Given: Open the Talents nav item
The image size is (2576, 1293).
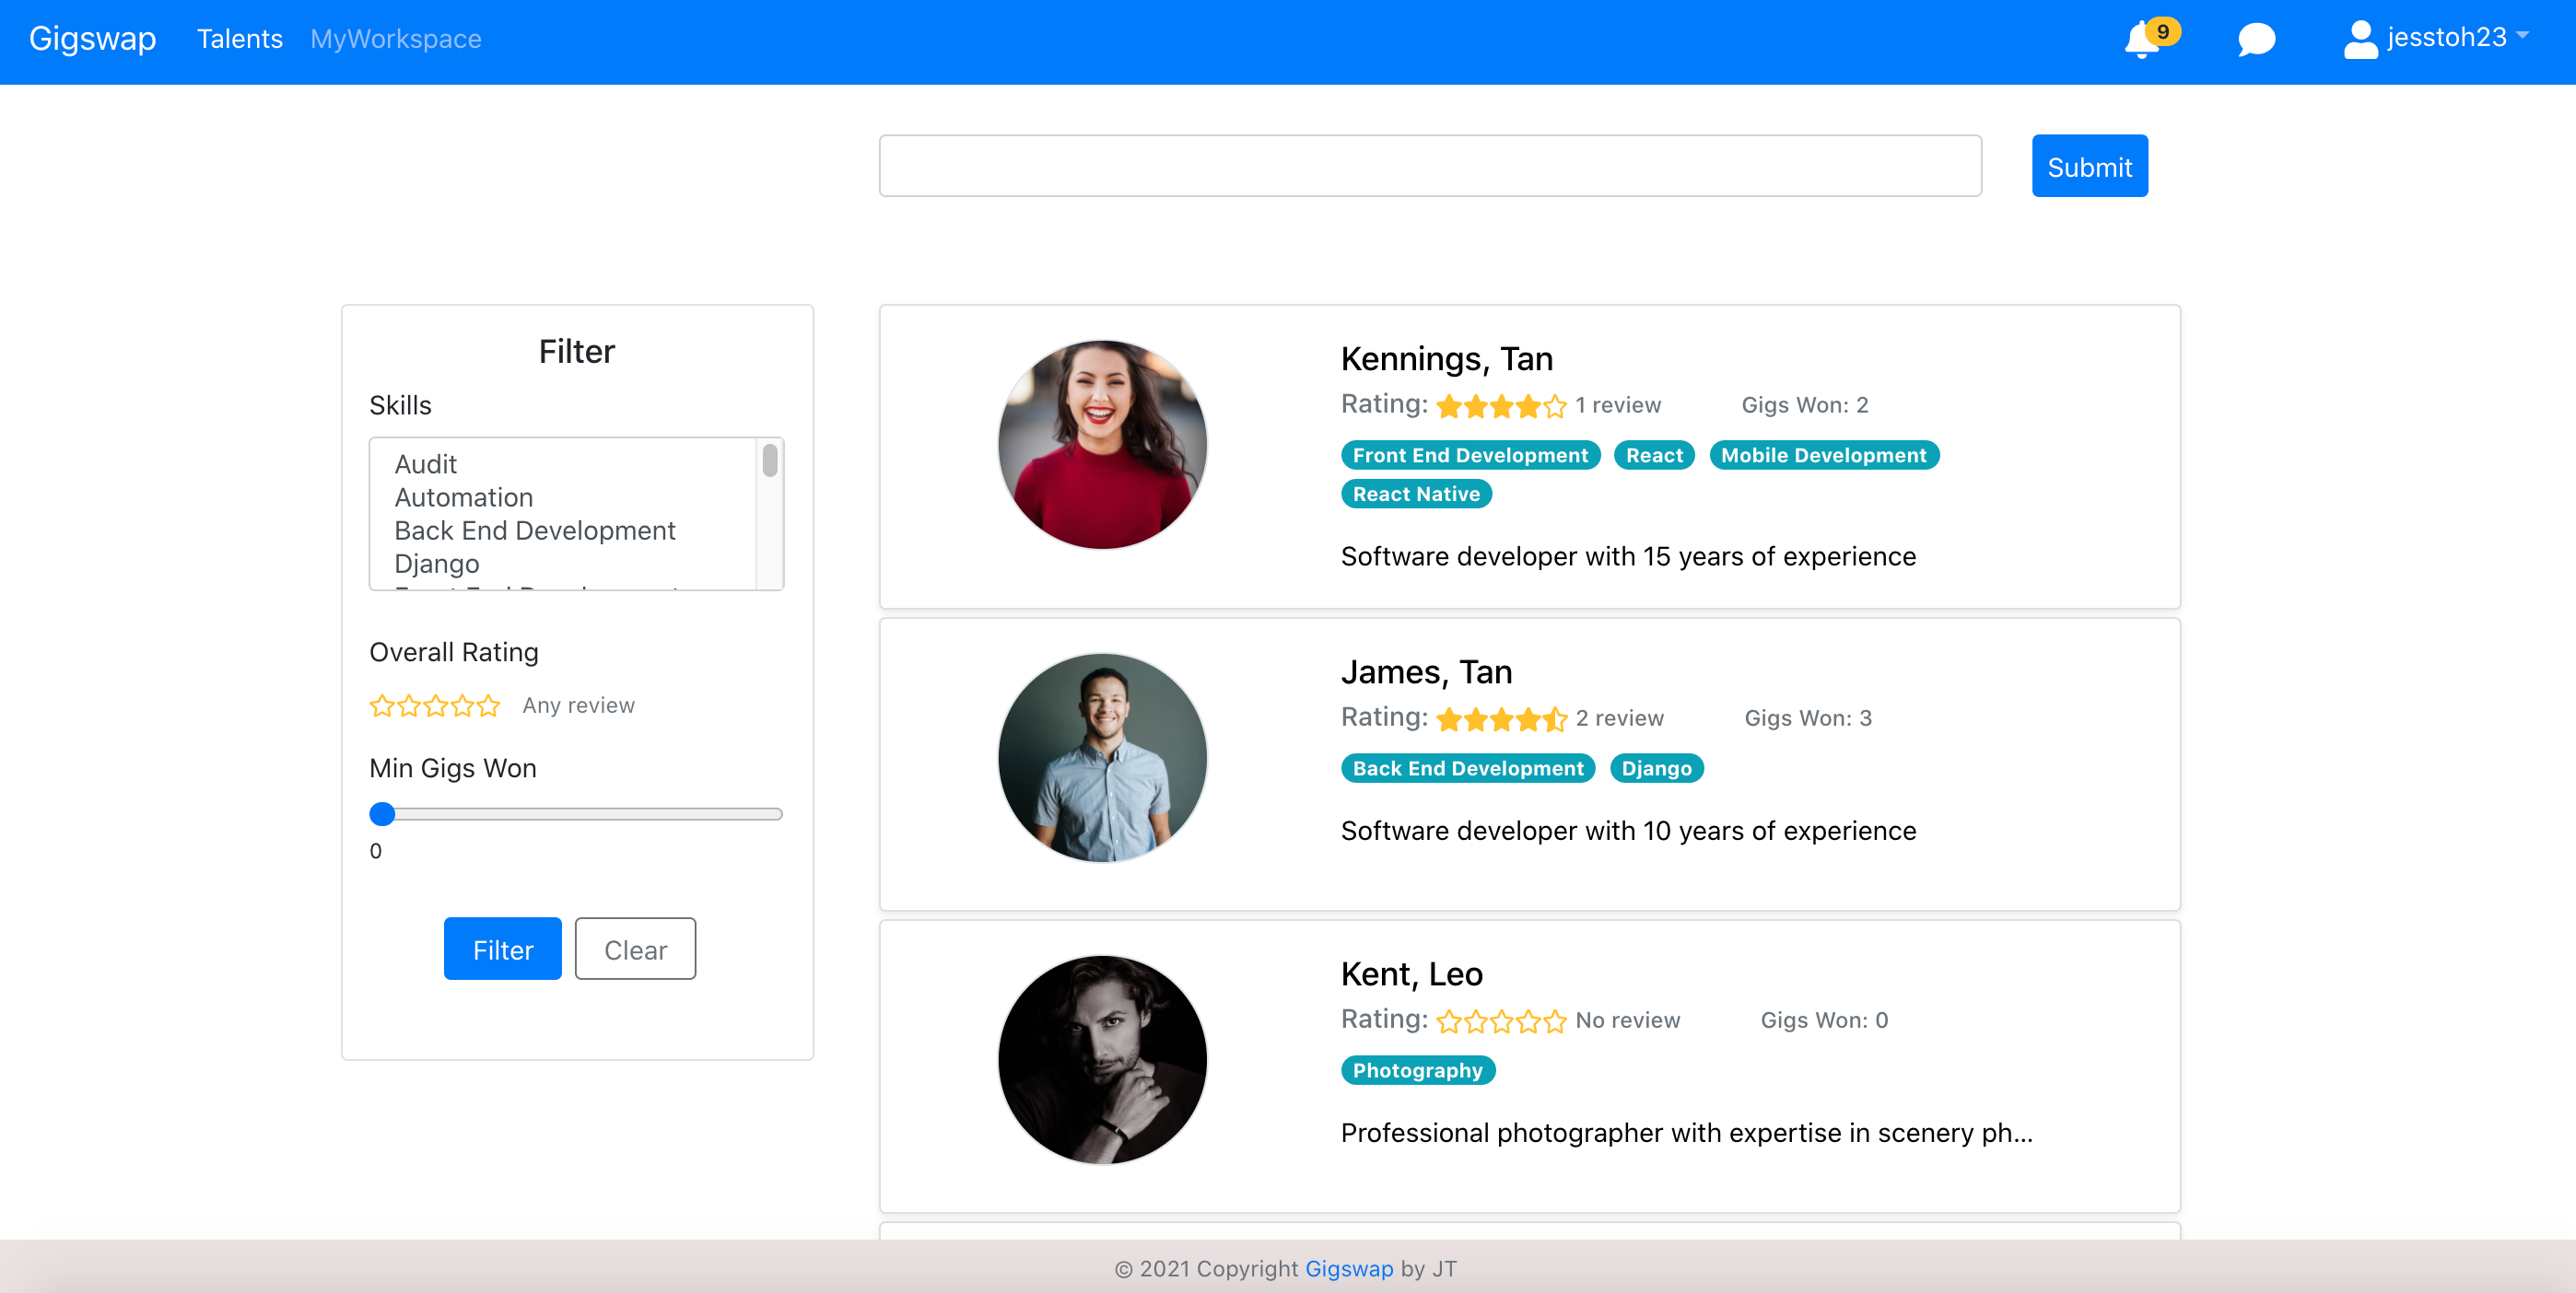Looking at the screenshot, I should pyautogui.click(x=239, y=39).
